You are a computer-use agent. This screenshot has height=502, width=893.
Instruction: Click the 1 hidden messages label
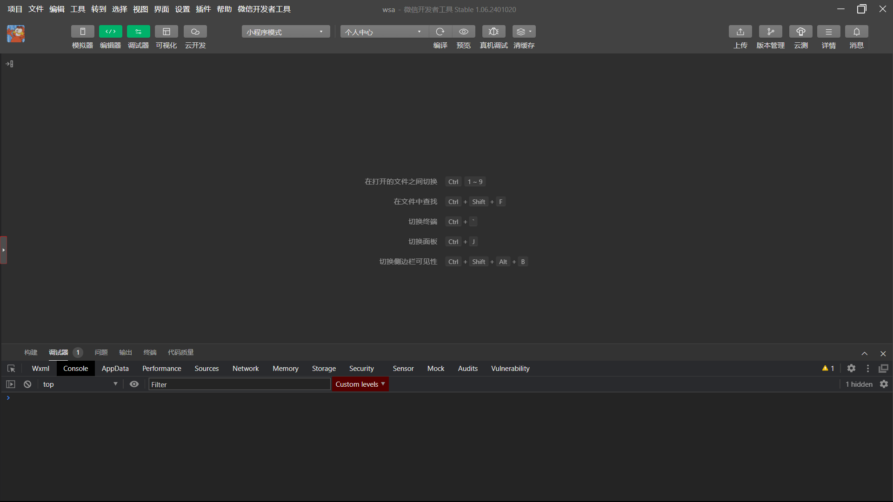pos(859,384)
